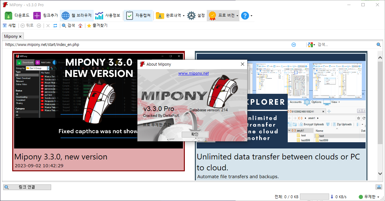The image size is (385, 201).
Task: Open the 다운로드 downloads view
Action: [x=17, y=15]
